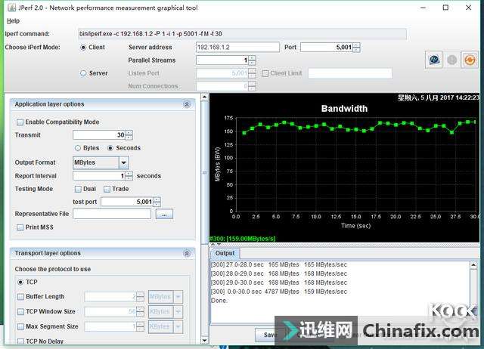The width and height of the screenshot is (484, 349).
Task: Click the Parallel Streams stepper arrows
Action: [252, 60]
